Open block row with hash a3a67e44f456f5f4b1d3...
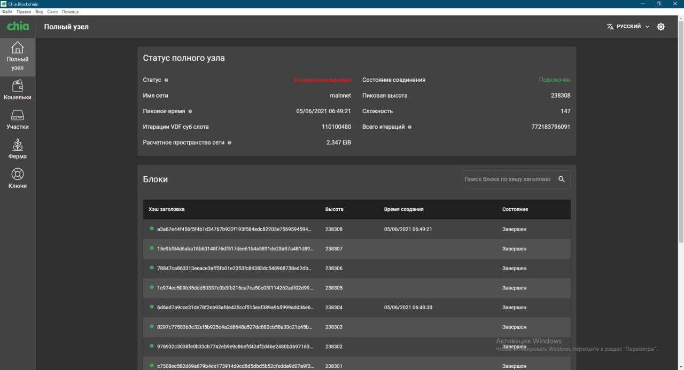Image resolution: width=684 pixels, height=370 pixels. tap(356, 229)
